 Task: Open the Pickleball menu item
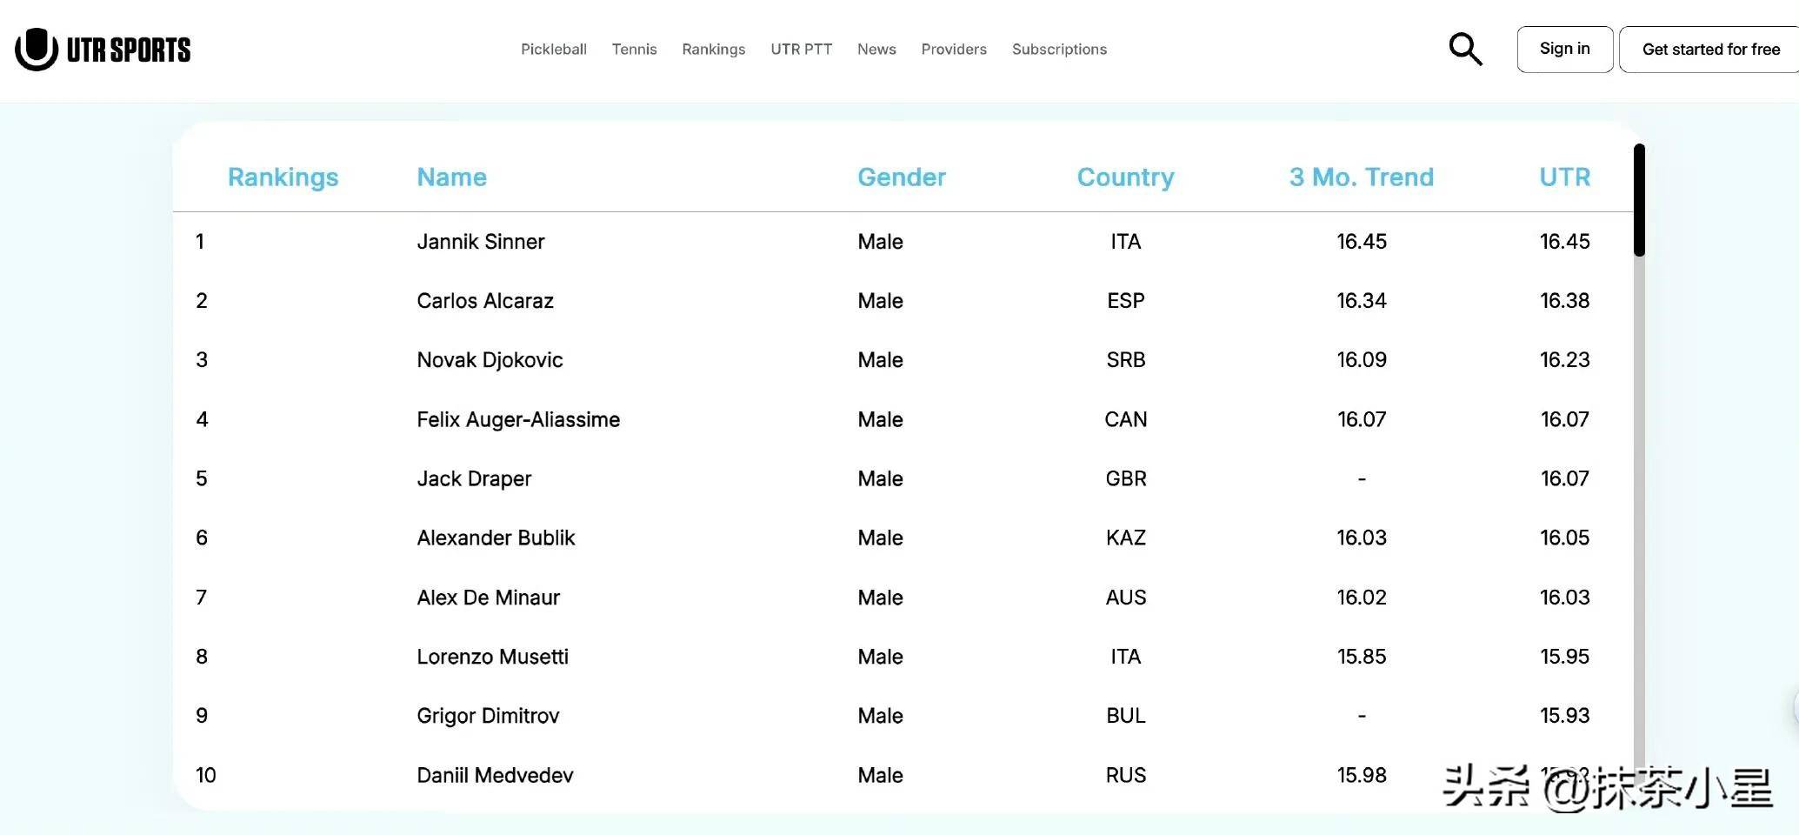point(553,50)
